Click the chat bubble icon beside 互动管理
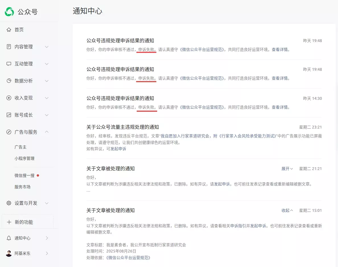The height and width of the screenshot is (267, 338). 9,64
